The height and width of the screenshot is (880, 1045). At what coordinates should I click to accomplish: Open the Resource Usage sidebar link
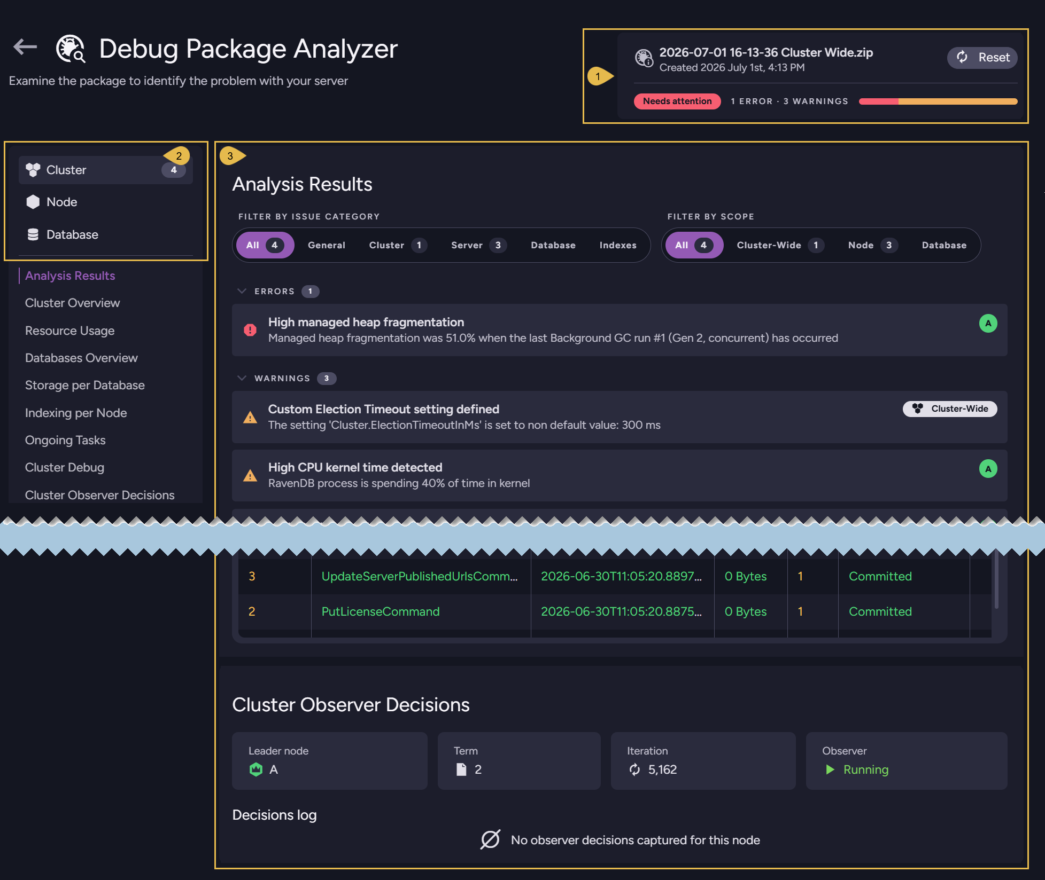[x=69, y=331]
